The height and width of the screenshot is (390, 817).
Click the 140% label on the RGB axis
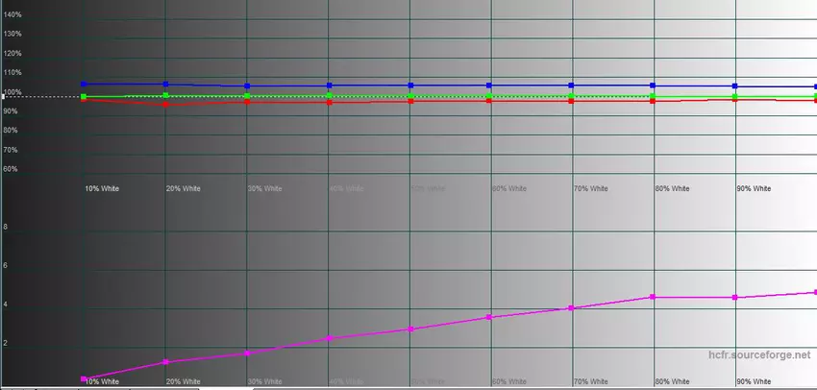(x=12, y=14)
